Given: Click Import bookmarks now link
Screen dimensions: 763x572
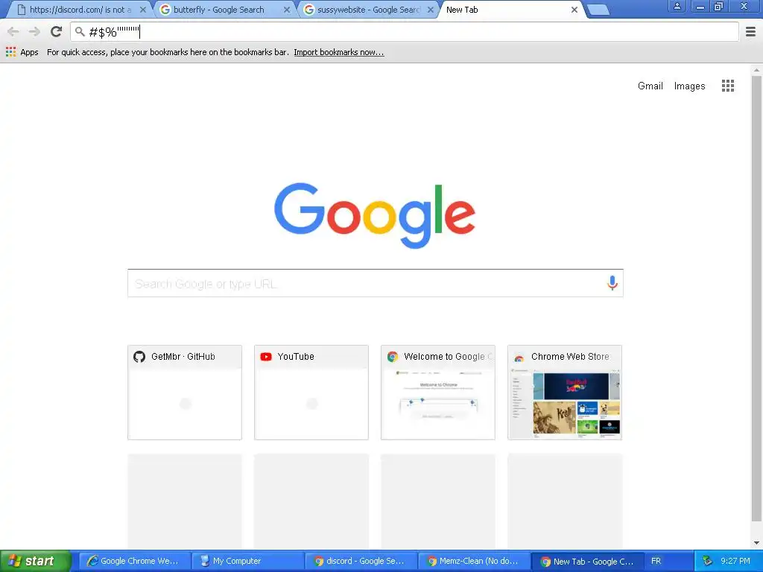Looking at the screenshot, I should pos(339,52).
